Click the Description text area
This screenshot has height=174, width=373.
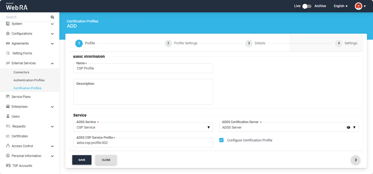pyautogui.click(x=143, y=92)
